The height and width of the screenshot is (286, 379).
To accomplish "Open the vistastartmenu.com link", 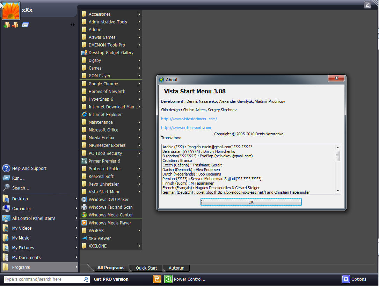I will (x=189, y=119).
